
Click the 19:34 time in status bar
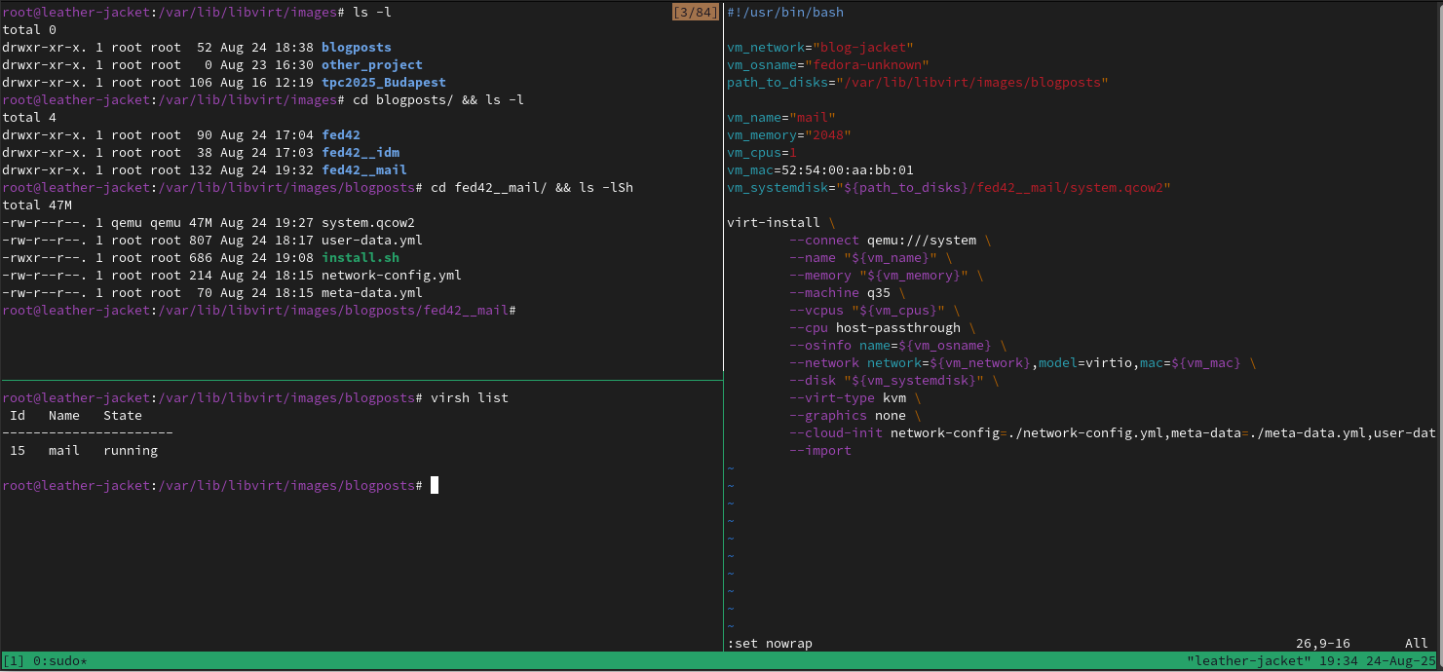click(x=1339, y=661)
